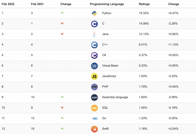
Task: Click the 12.13% rating value
Action: pos(144,34)
